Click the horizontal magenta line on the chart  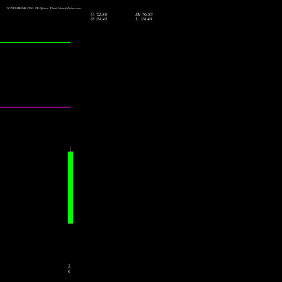[x=35, y=107]
